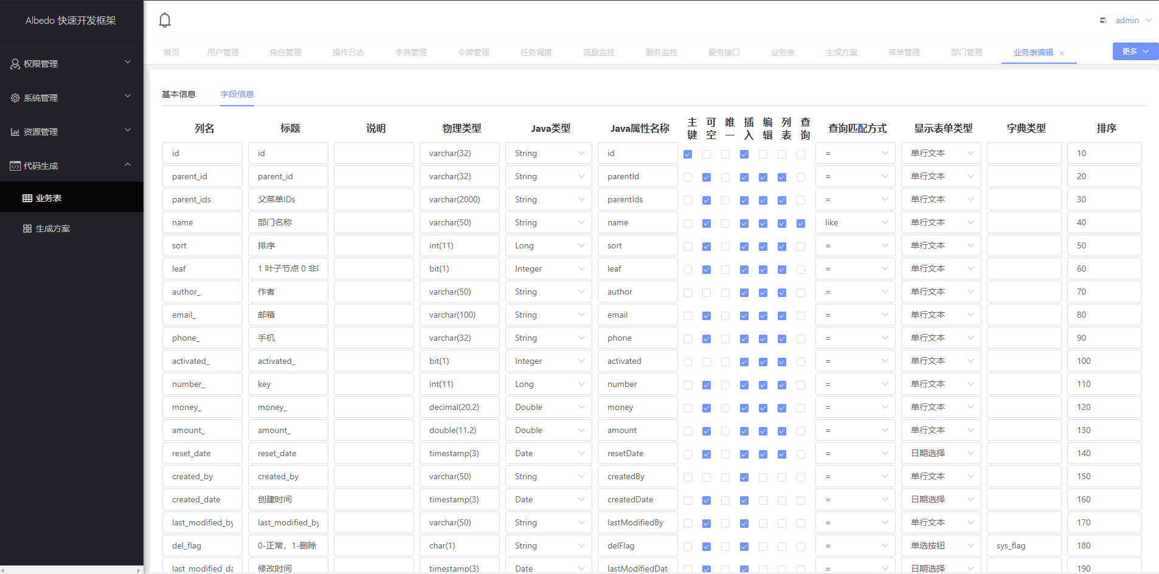The height and width of the screenshot is (574, 1159).
Task: Open Java类型 dropdown for sort row
Action: 548,245
